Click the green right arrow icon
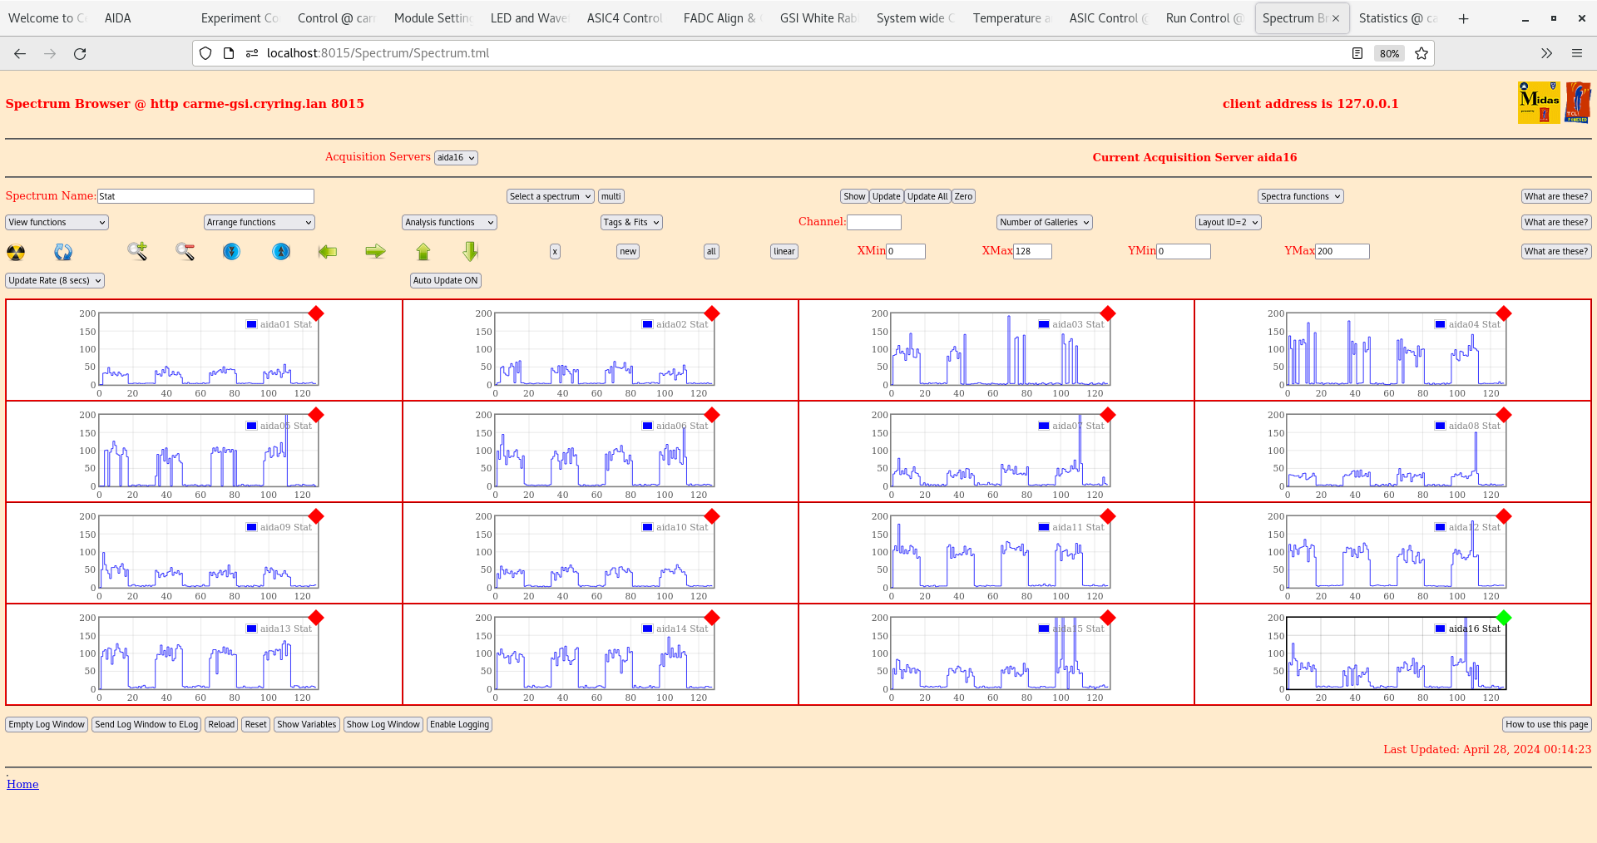Viewport: 1597px width, 843px height. (x=375, y=251)
